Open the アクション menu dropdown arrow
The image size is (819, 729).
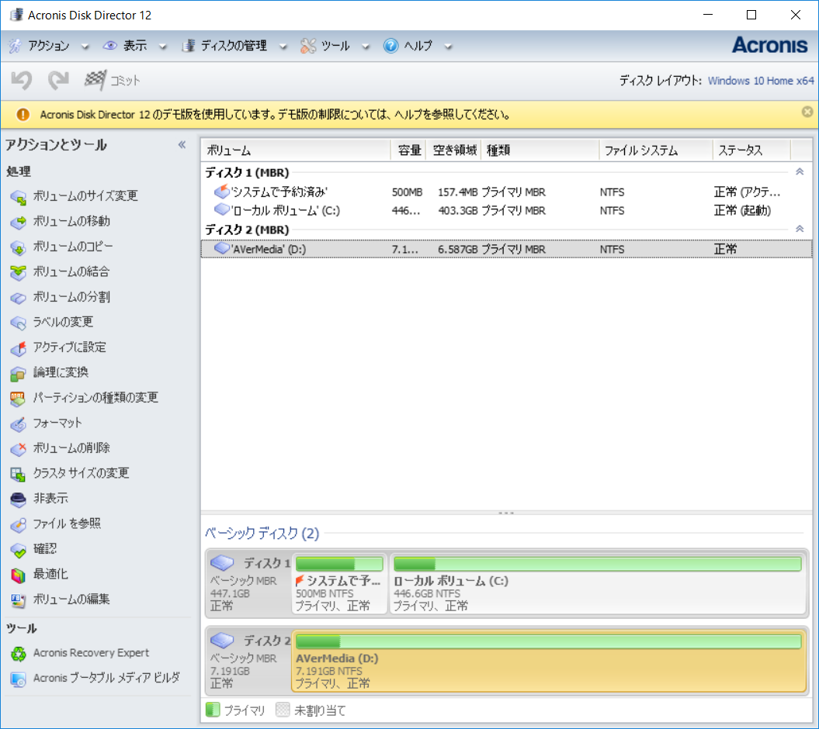point(85,47)
